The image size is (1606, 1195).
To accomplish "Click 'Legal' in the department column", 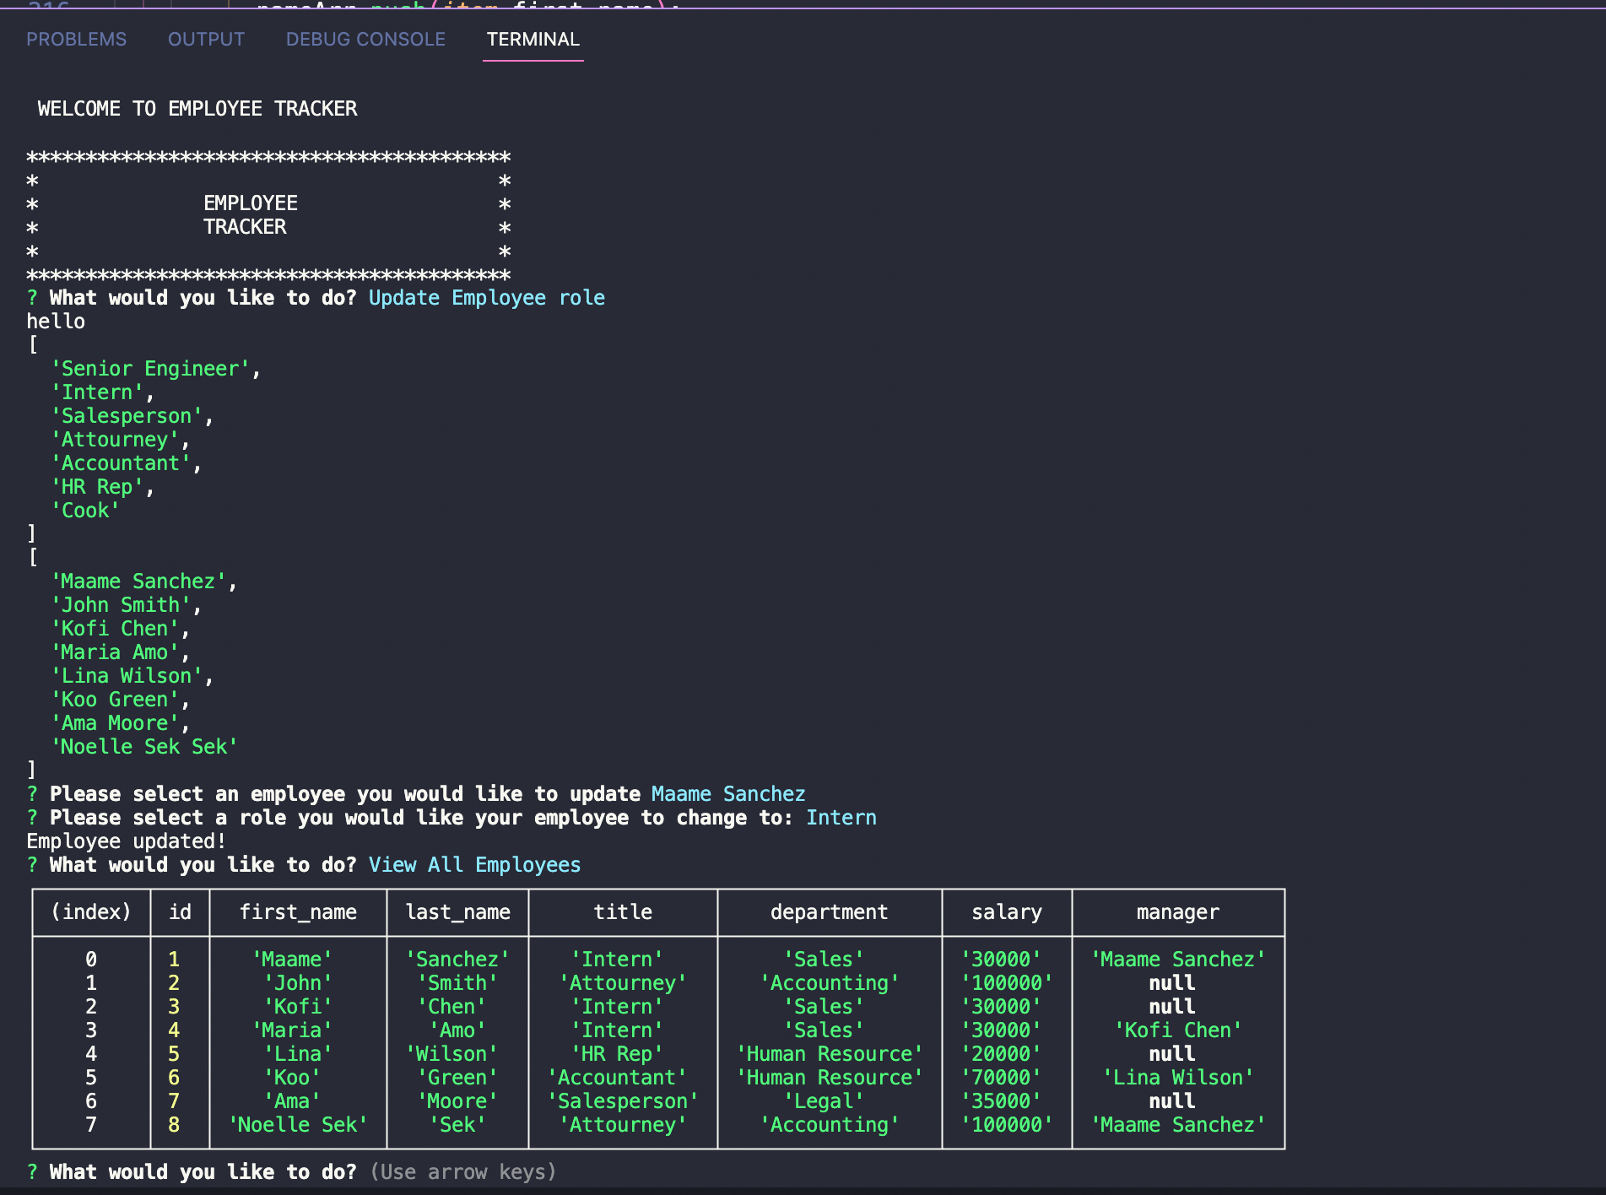I will point(823,1101).
